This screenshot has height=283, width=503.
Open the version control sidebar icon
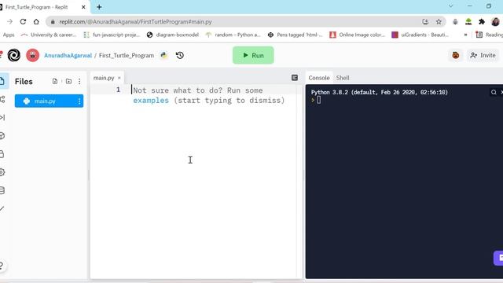coord(2,100)
